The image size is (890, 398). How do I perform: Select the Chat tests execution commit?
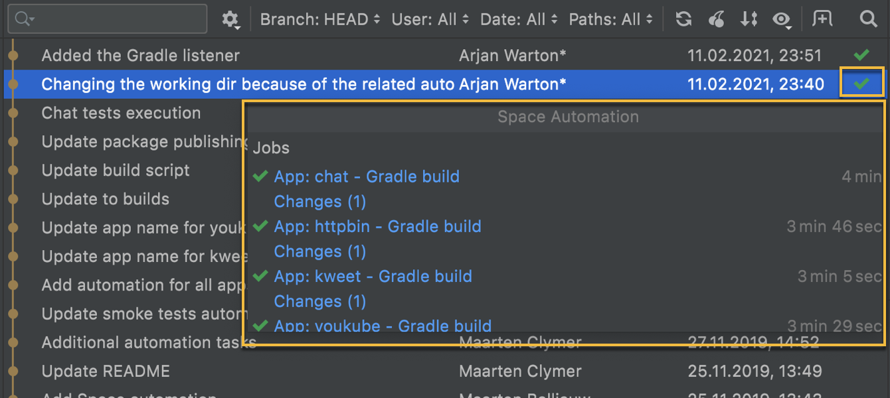tap(121, 113)
